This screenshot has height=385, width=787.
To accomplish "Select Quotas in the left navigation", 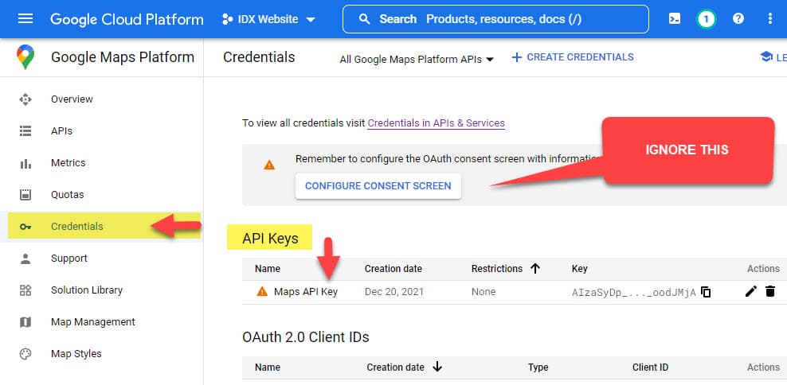I will (67, 195).
